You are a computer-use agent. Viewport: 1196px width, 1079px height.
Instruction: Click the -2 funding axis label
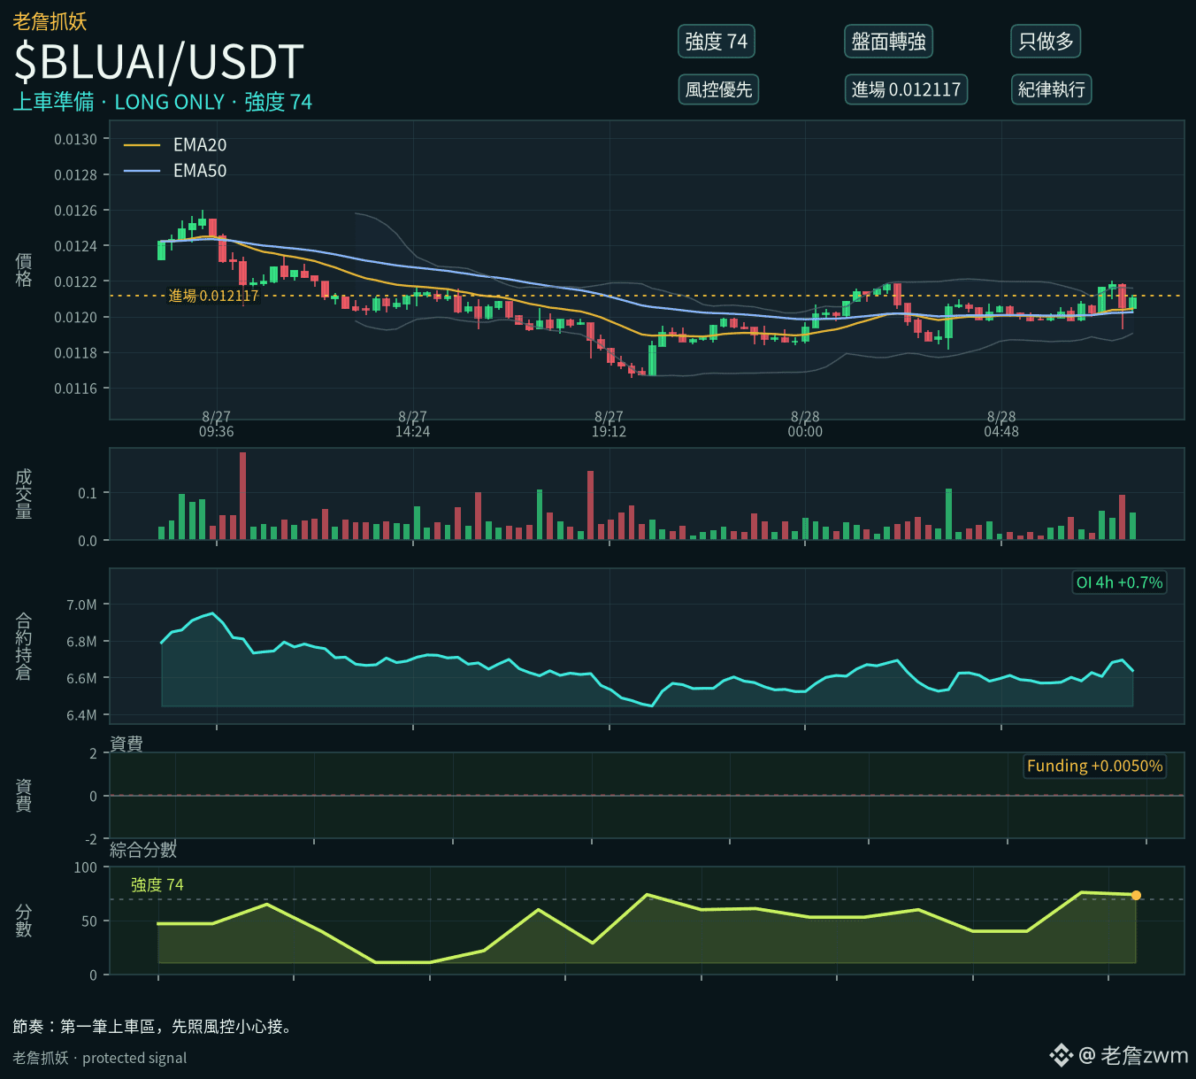click(x=91, y=839)
